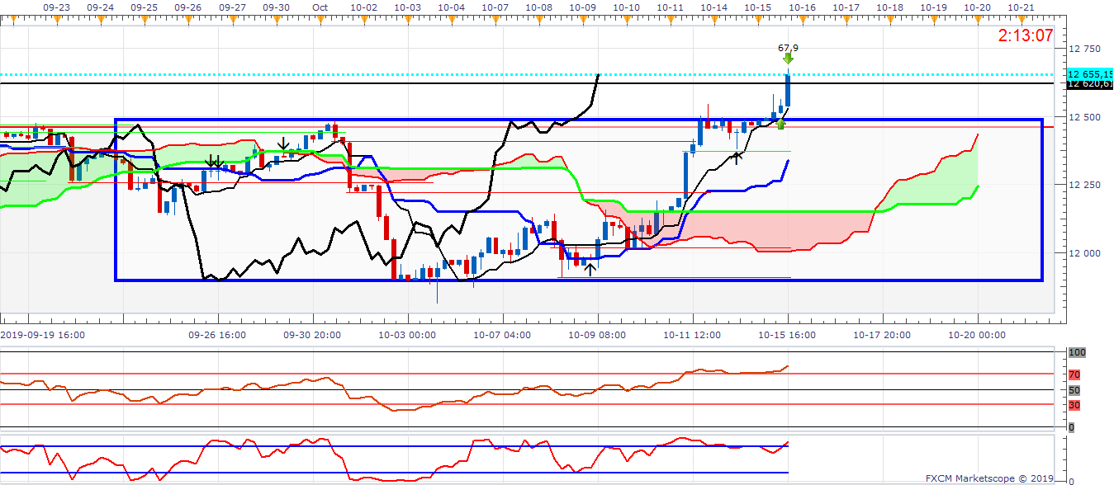
Task: Click the green down arrow signal under 67,9
Action: pyautogui.click(x=789, y=59)
